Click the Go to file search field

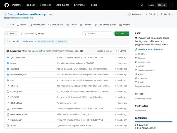click(98, 34)
